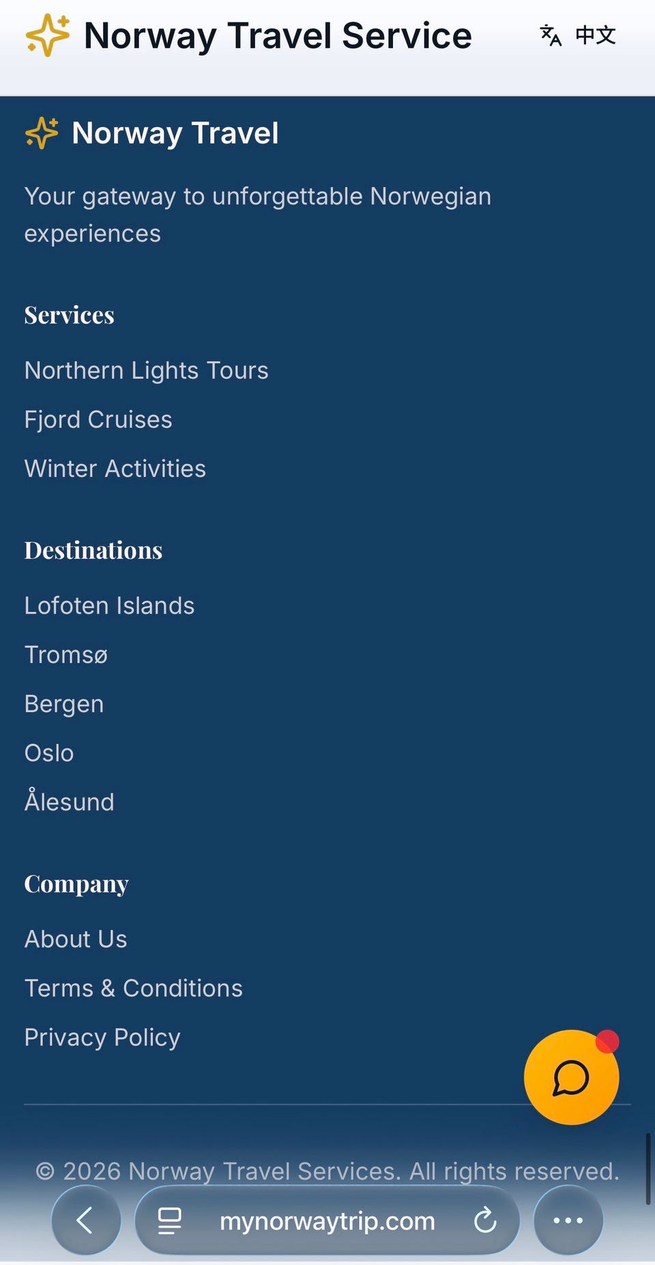Tap the mynorwaytrip.com address bar

(x=327, y=1220)
